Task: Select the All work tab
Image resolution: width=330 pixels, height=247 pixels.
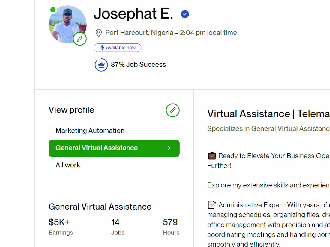Action: coord(68,165)
